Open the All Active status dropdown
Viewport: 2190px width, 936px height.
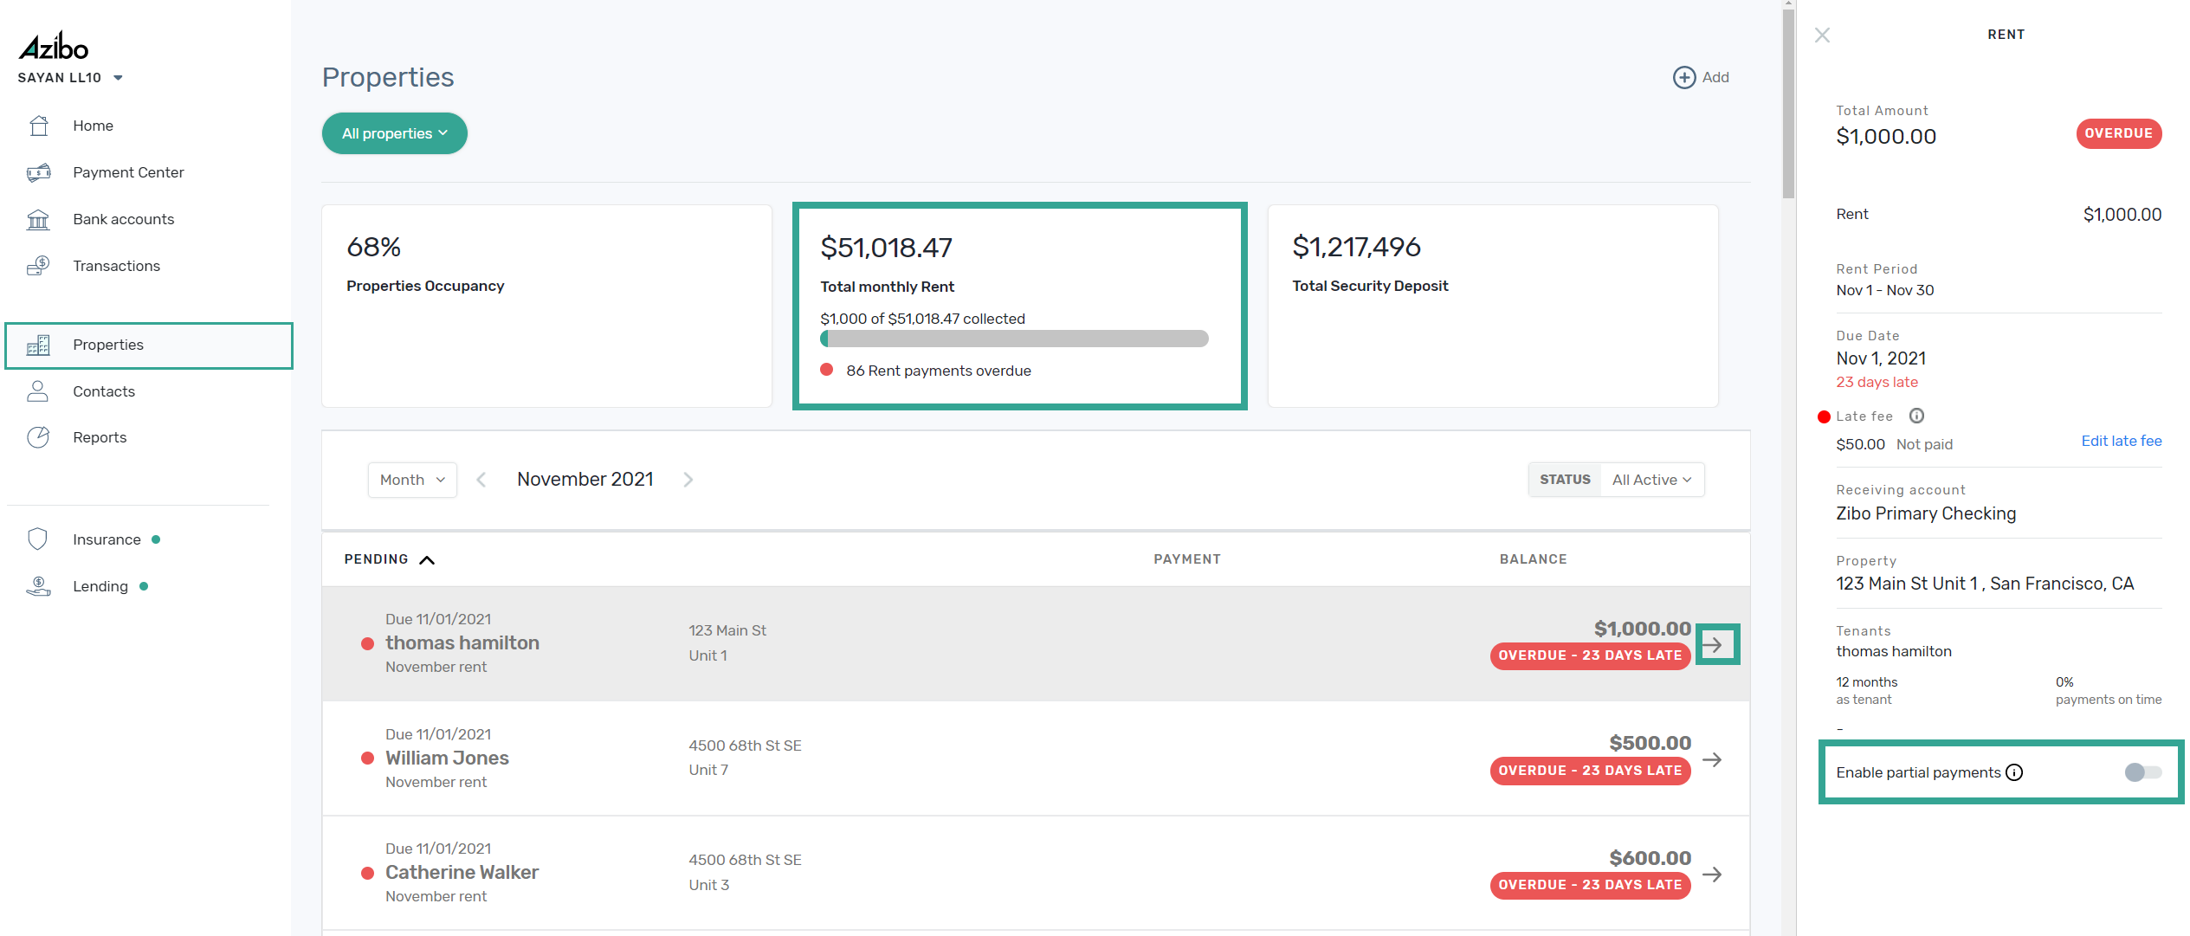tap(1652, 480)
